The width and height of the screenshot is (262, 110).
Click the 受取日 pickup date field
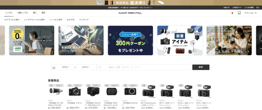click(x=65, y=67)
